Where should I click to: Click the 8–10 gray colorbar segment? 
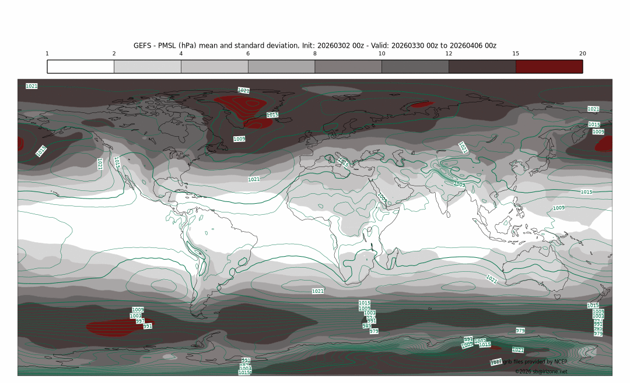tap(348, 66)
